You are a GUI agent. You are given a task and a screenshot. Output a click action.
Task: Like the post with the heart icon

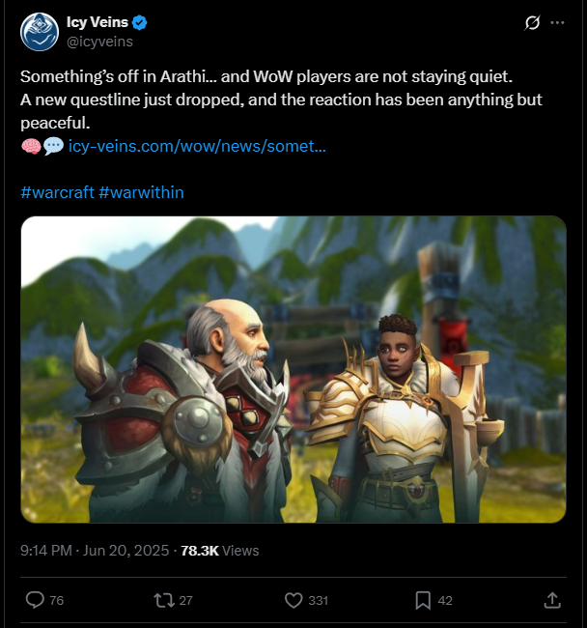point(293,600)
